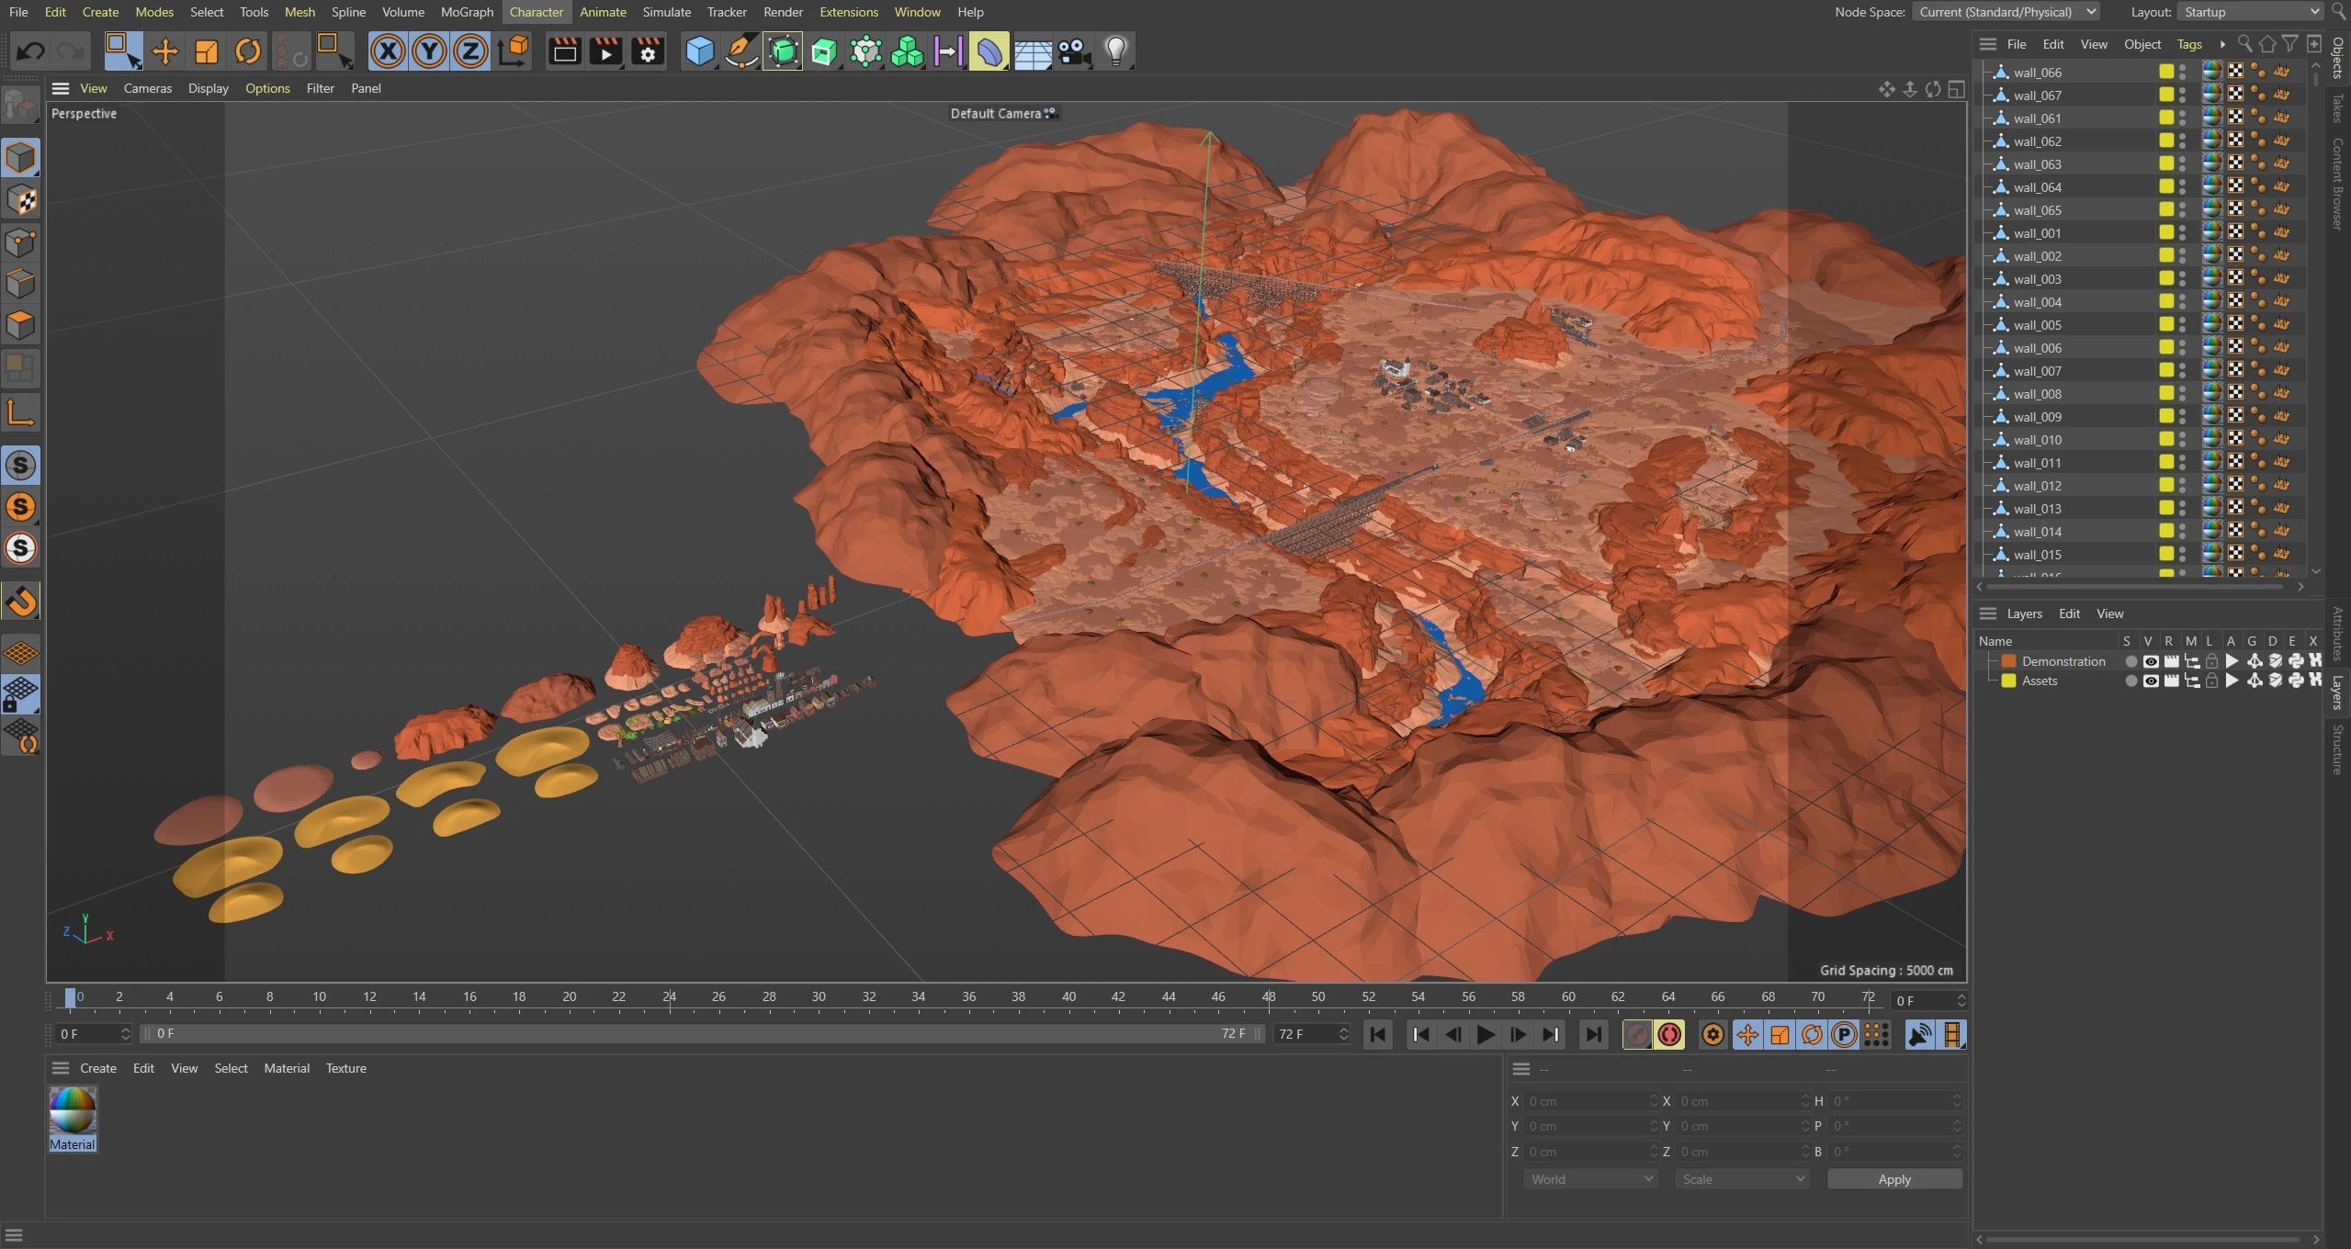Open the World coordinate system dropdown
This screenshot has width=2351, height=1249.
[x=1589, y=1179]
